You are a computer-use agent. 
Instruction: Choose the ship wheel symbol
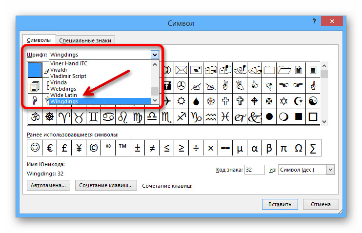click(x=49, y=117)
